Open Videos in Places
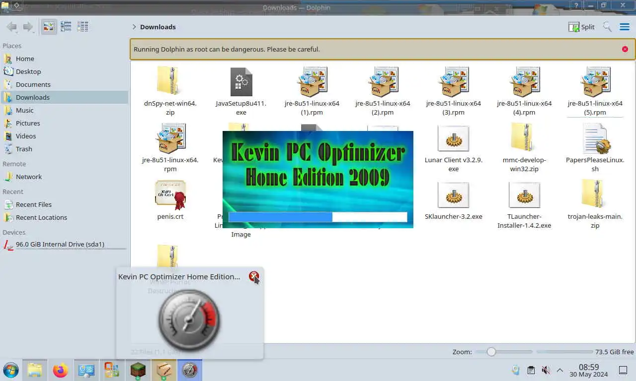 (x=65, y=136)
